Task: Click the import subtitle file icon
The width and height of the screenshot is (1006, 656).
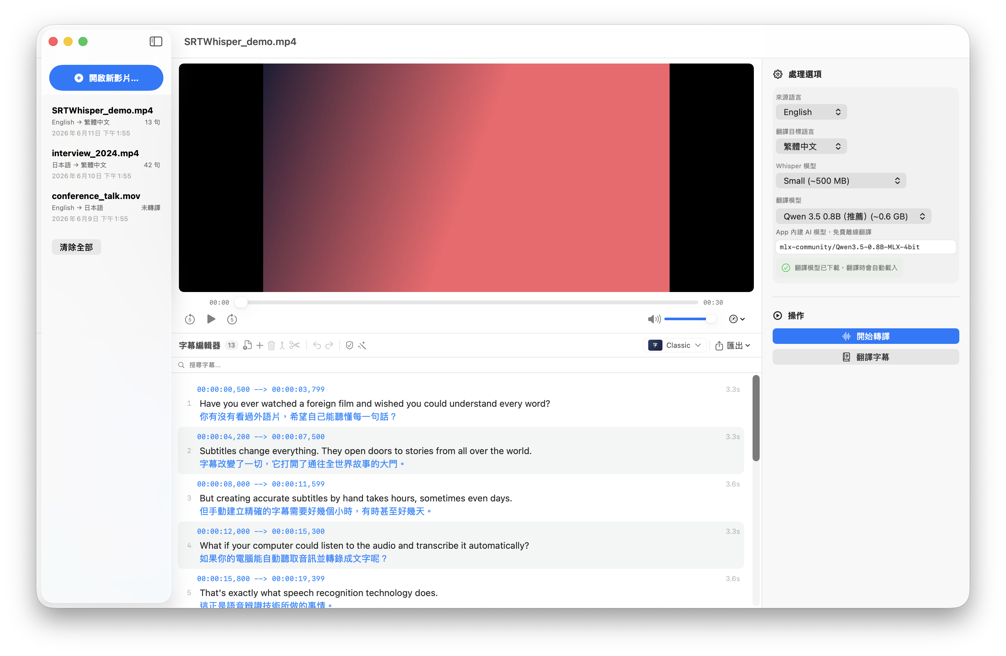Action: [x=247, y=345]
